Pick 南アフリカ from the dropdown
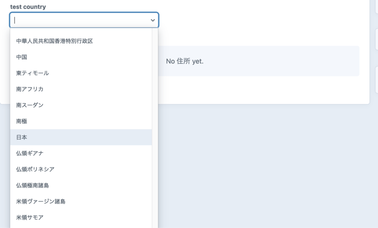 coord(30,89)
